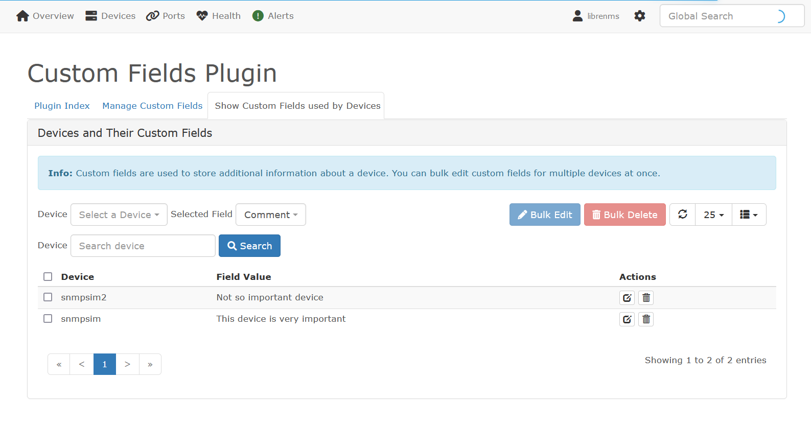The height and width of the screenshot is (426, 811).
Task: Go to Overview home icon
Action: point(22,16)
